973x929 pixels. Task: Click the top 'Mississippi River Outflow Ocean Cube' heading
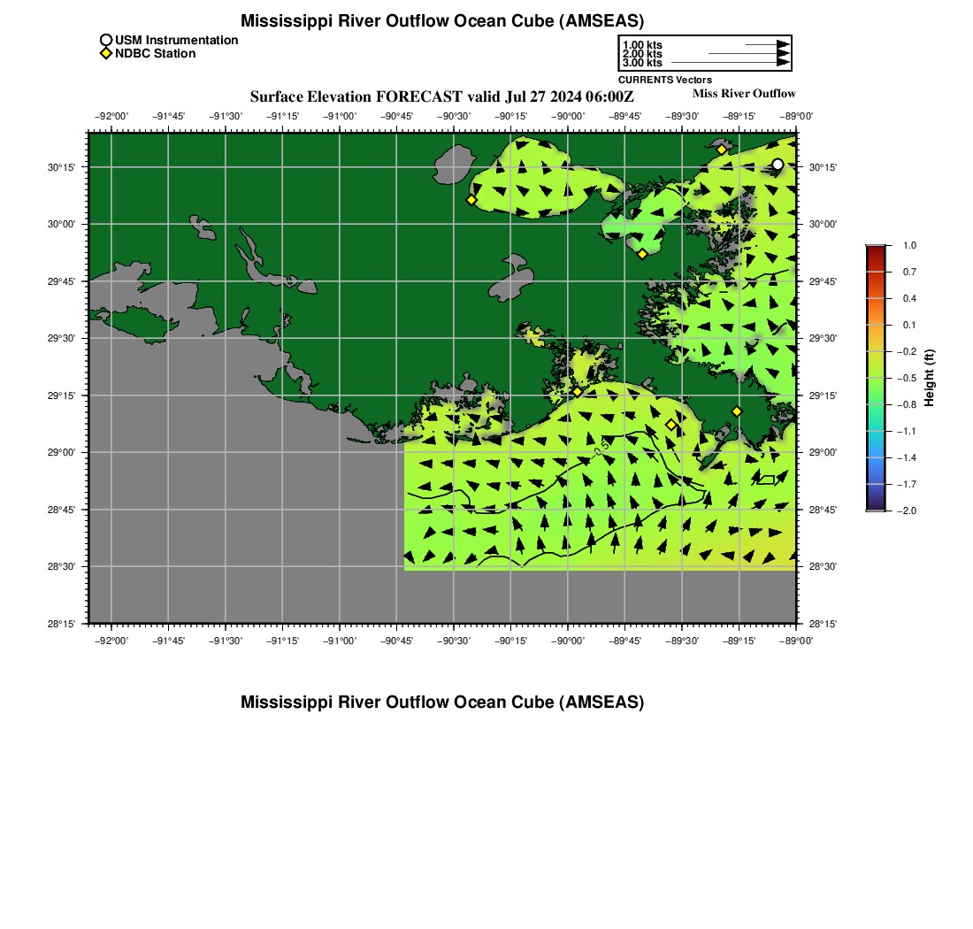[x=442, y=20]
